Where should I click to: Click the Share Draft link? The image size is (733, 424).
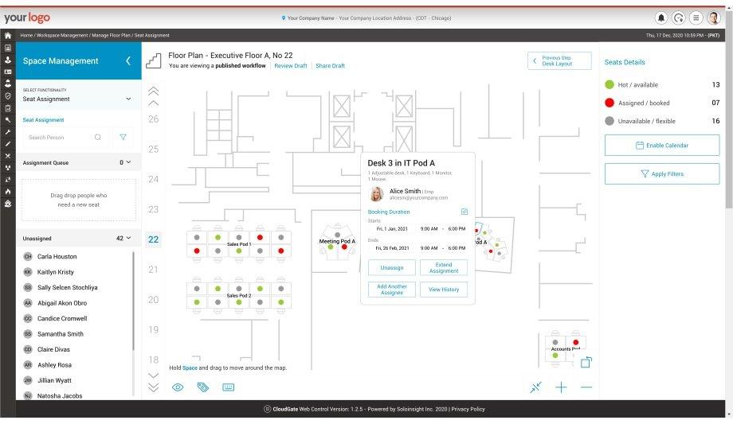pyautogui.click(x=330, y=66)
